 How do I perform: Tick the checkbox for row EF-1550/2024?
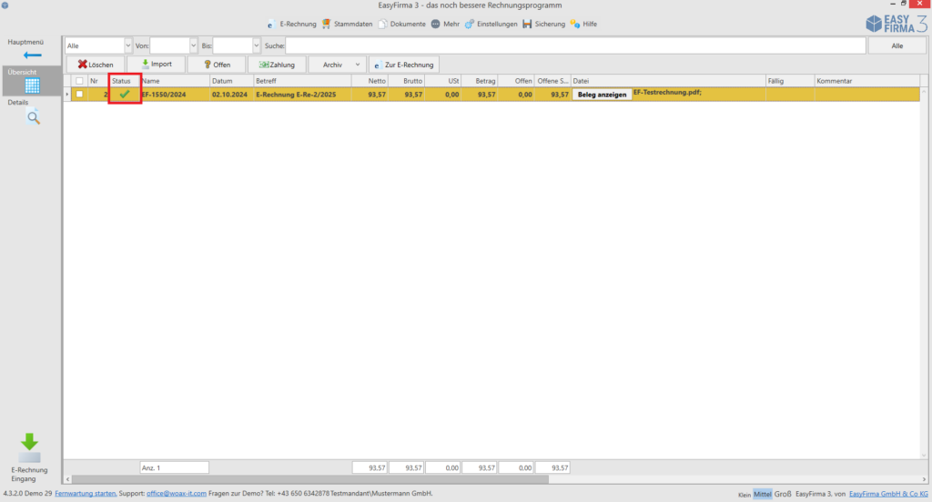coord(79,94)
